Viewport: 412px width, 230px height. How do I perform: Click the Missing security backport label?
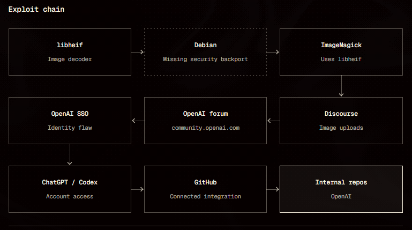tap(206, 60)
